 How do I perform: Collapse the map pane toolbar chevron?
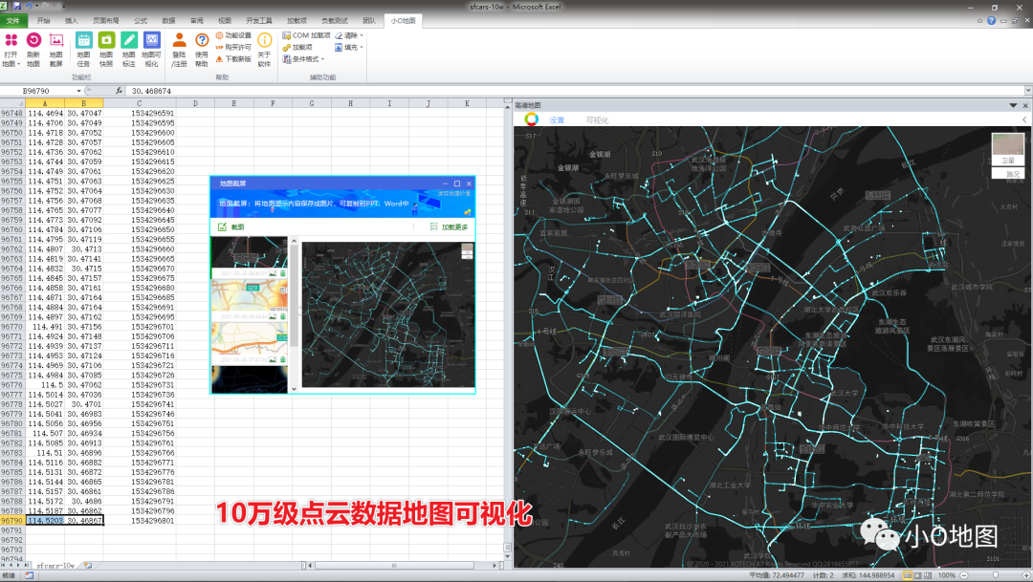[x=1025, y=119]
